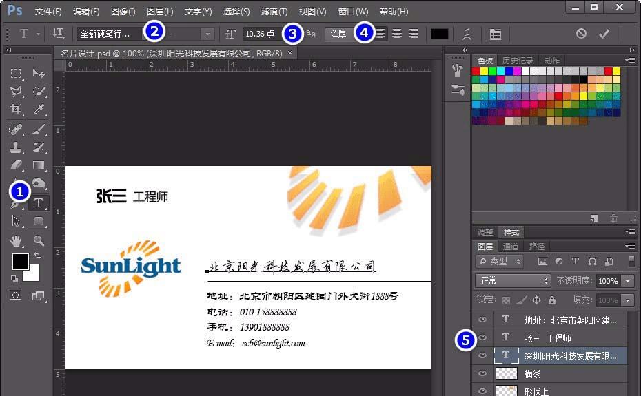641x396 pixels.
Task: Select the Healing Brush bandage tool
Action: click(16, 129)
